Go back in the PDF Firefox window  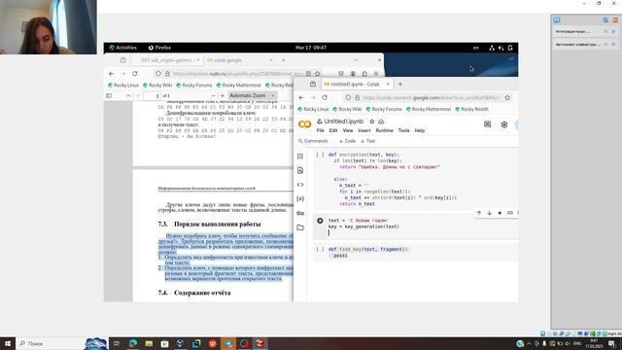111,74
